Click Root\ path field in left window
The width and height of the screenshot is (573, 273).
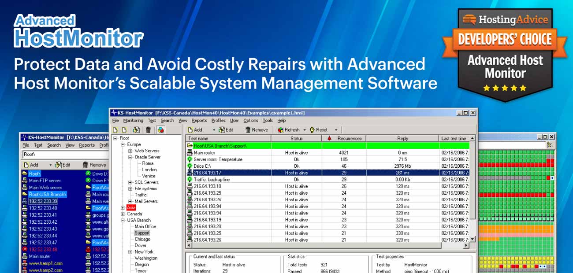[x=66, y=155]
